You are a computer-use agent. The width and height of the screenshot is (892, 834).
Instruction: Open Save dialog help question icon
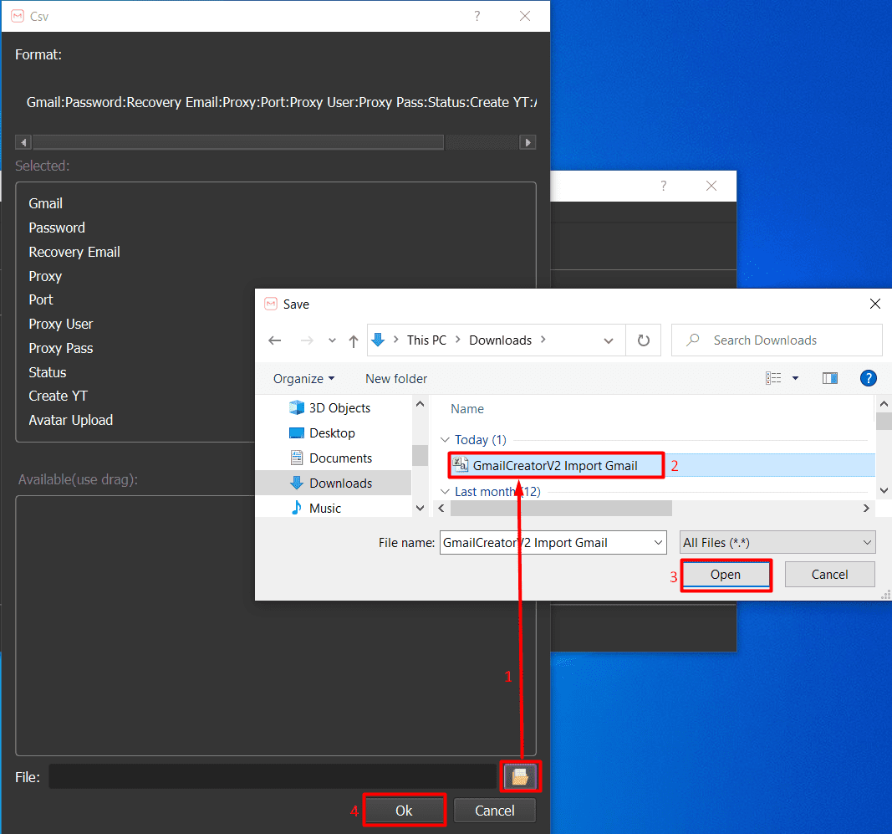pos(868,378)
